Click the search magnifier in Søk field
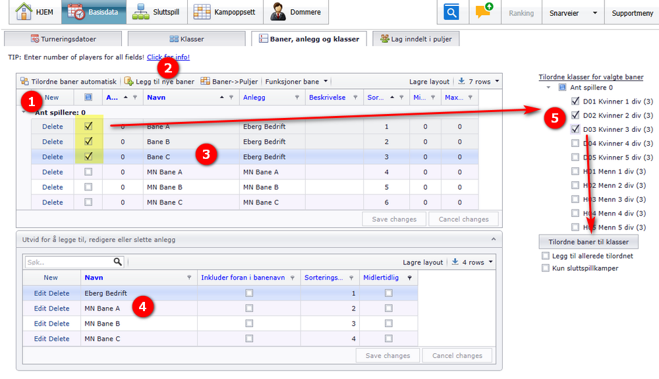The height and width of the screenshot is (379, 659). click(118, 262)
